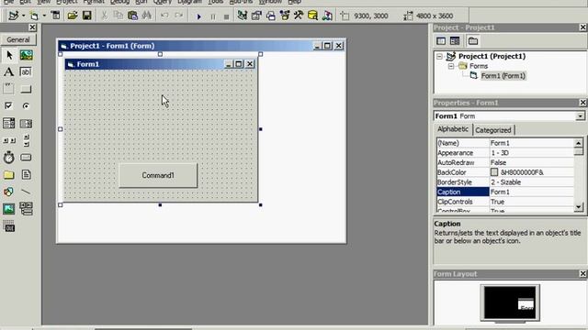This screenshot has width=588, height=330.
Task: Select the Frame control tool
Action: pyautogui.click(x=9, y=89)
